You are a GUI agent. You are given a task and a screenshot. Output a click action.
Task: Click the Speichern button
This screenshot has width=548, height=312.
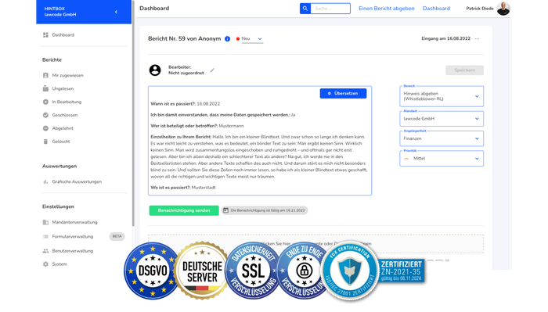point(464,70)
